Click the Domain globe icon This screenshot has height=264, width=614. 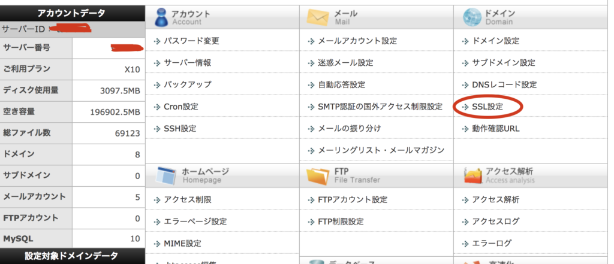(x=472, y=17)
